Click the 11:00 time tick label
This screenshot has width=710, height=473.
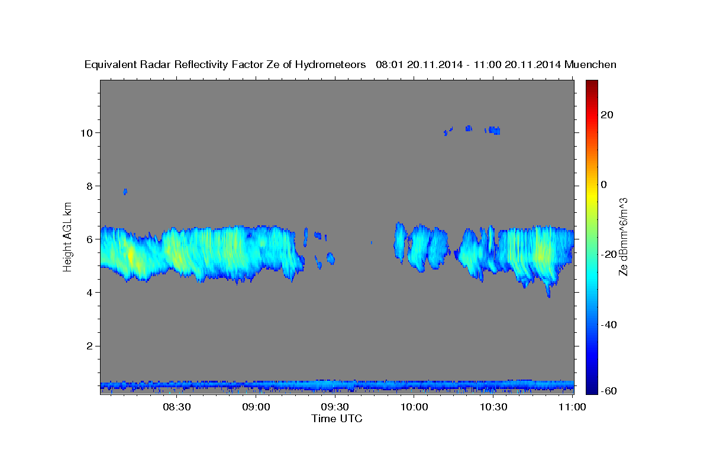pyautogui.click(x=573, y=407)
